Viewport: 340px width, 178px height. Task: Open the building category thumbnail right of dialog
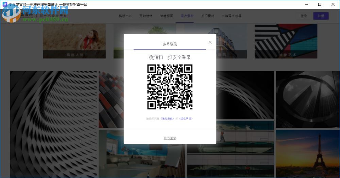tap(231, 41)
